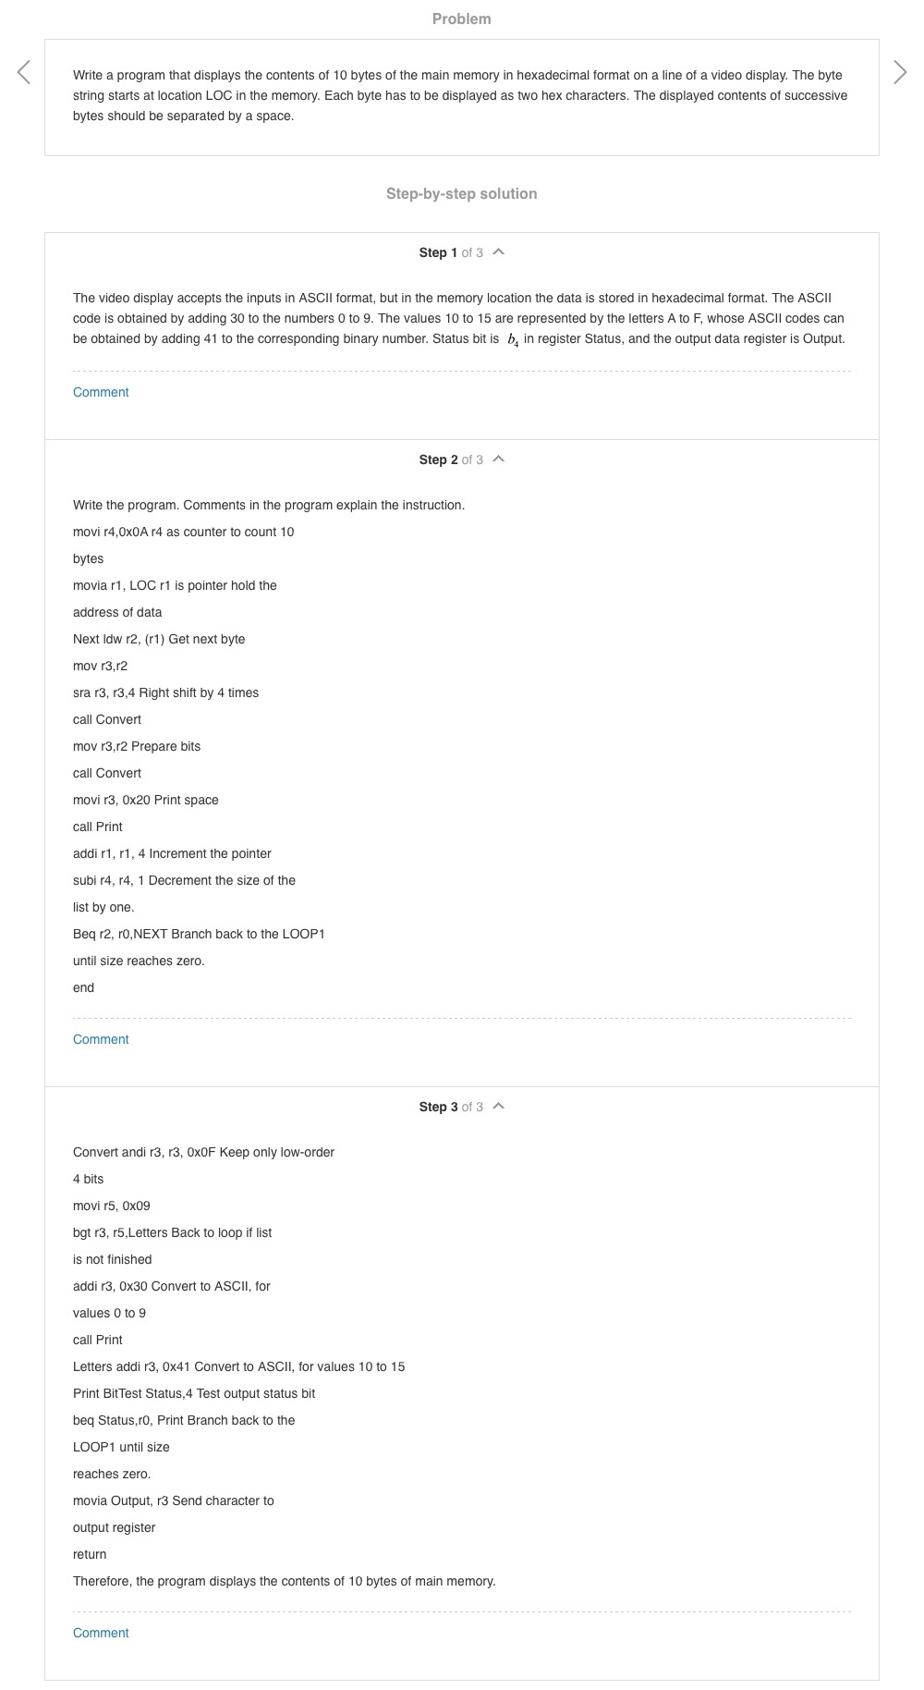Click the "sra r3, r3,4" shift line
The image size is (924, 1690).
coord(165,692)
